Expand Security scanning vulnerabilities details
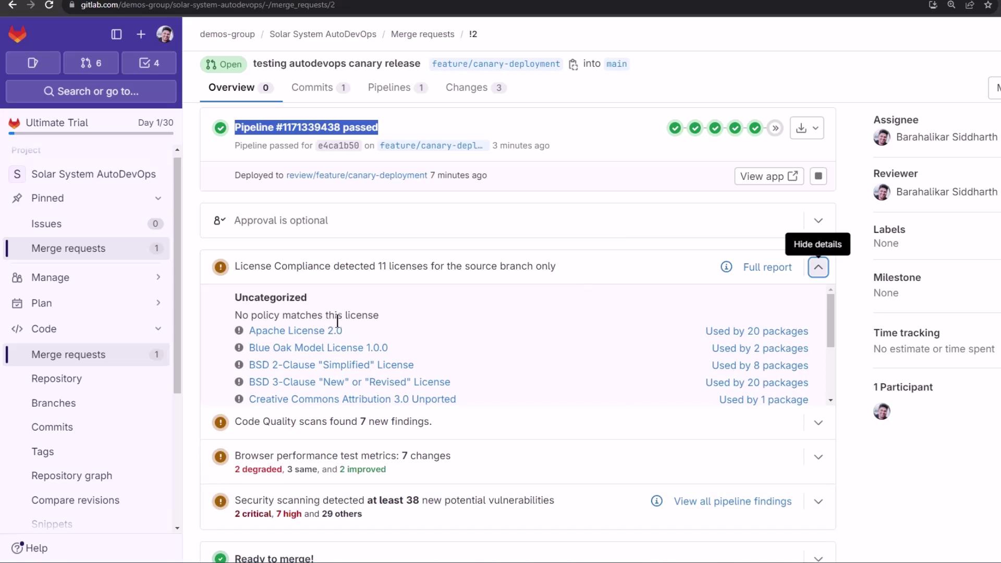This screenshot has width=1001, height=563. click(818, 501)
